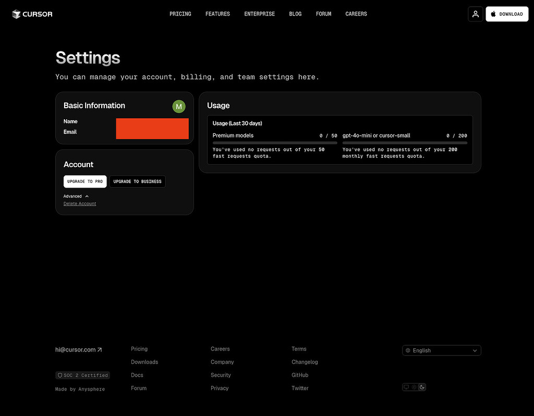This screenshot has width=534, height=416.
Task: Switch to system theme using the monitor icon
Action: point(406,387)
